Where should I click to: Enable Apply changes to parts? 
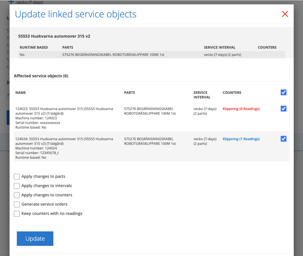pos(17,176)
